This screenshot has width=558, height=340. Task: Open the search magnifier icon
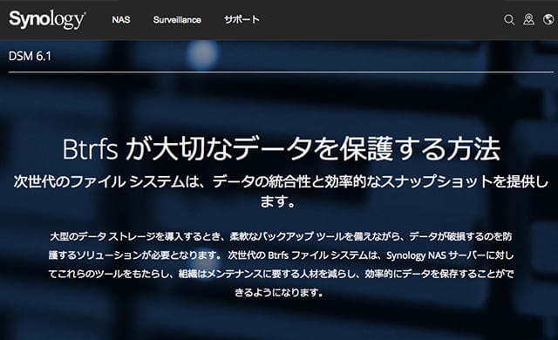click(x=509, y=19)
